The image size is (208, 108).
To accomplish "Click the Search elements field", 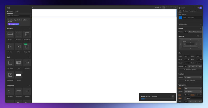I will 19,16.
